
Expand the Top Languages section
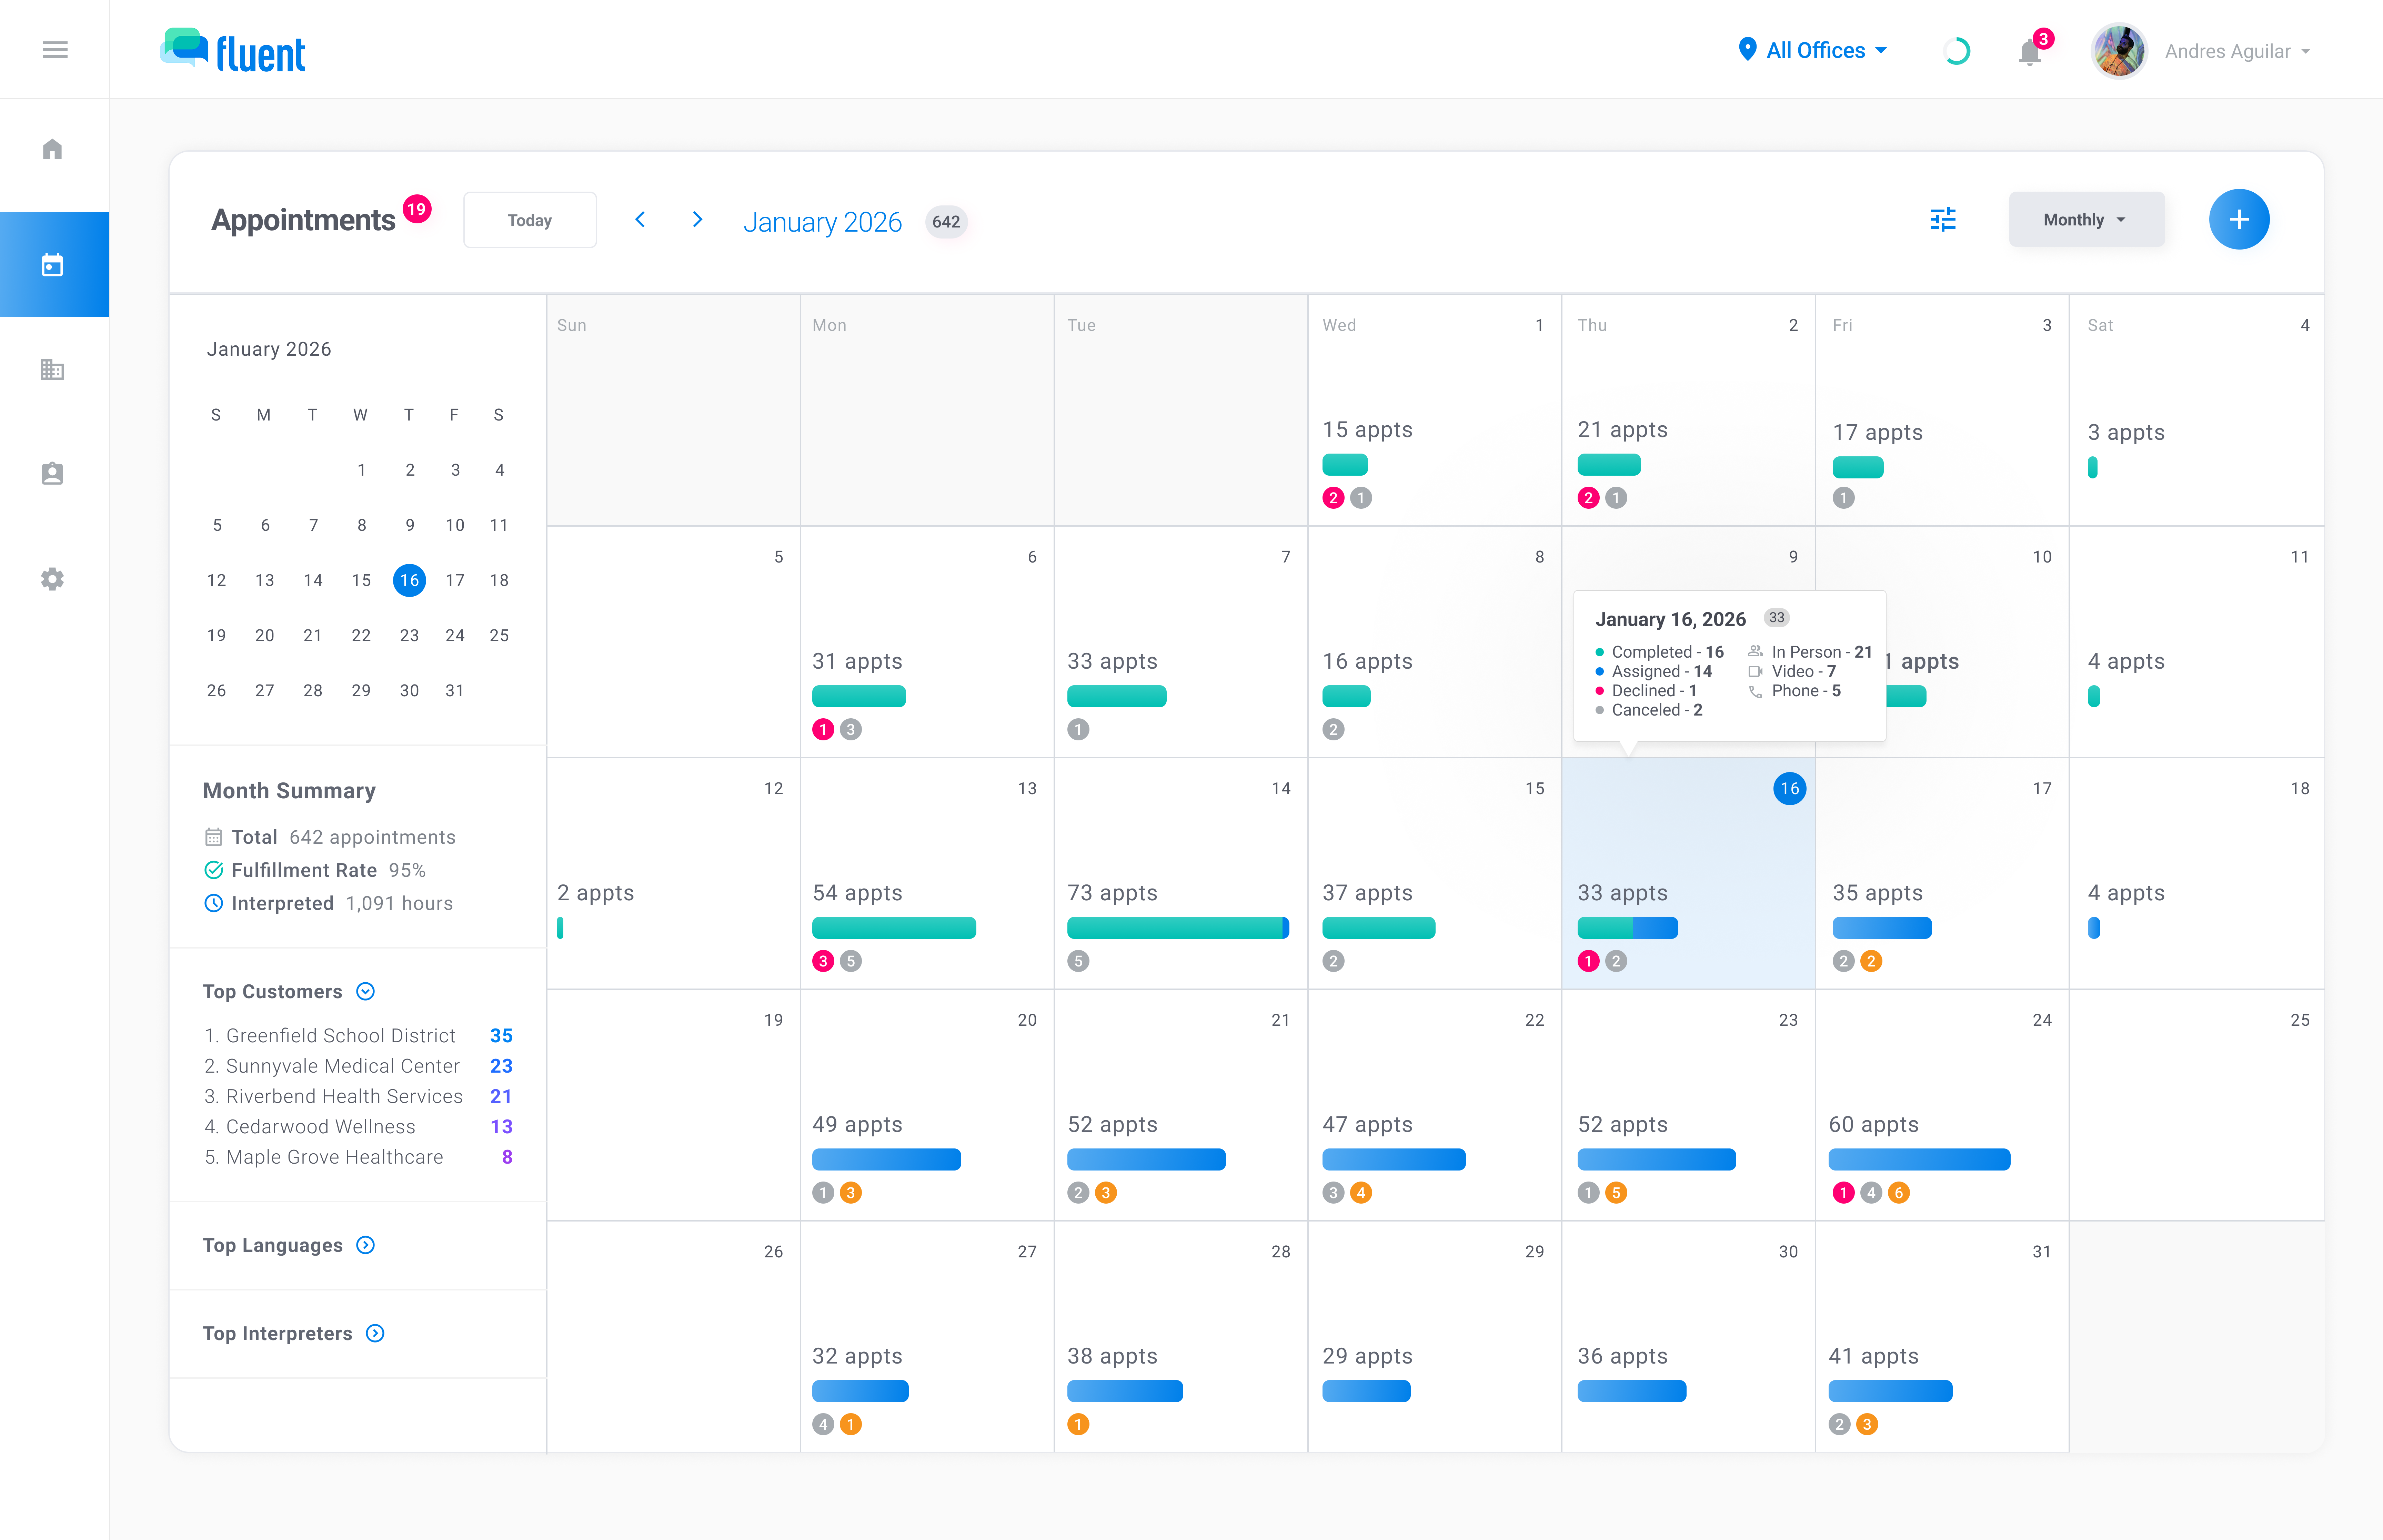(x=366, y=1245)
